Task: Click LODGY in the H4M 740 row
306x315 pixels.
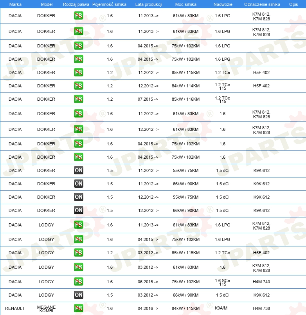Action: point(46,282)
